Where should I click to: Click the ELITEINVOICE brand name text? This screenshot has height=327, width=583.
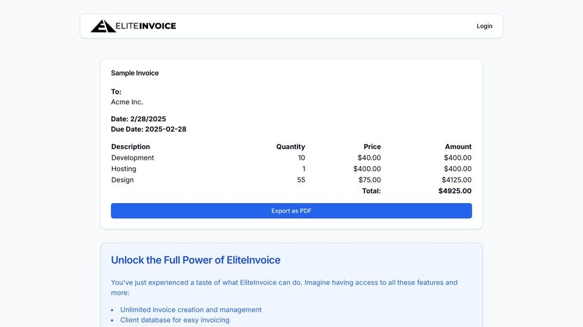[146, 26]
